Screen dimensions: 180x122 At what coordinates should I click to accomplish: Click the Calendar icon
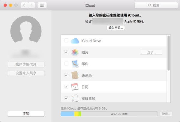tap(75, 87)
